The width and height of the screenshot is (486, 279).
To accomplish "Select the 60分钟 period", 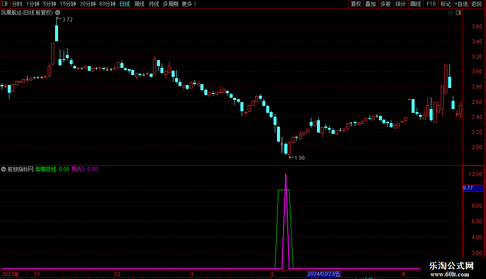I will (x=108, y=4).
